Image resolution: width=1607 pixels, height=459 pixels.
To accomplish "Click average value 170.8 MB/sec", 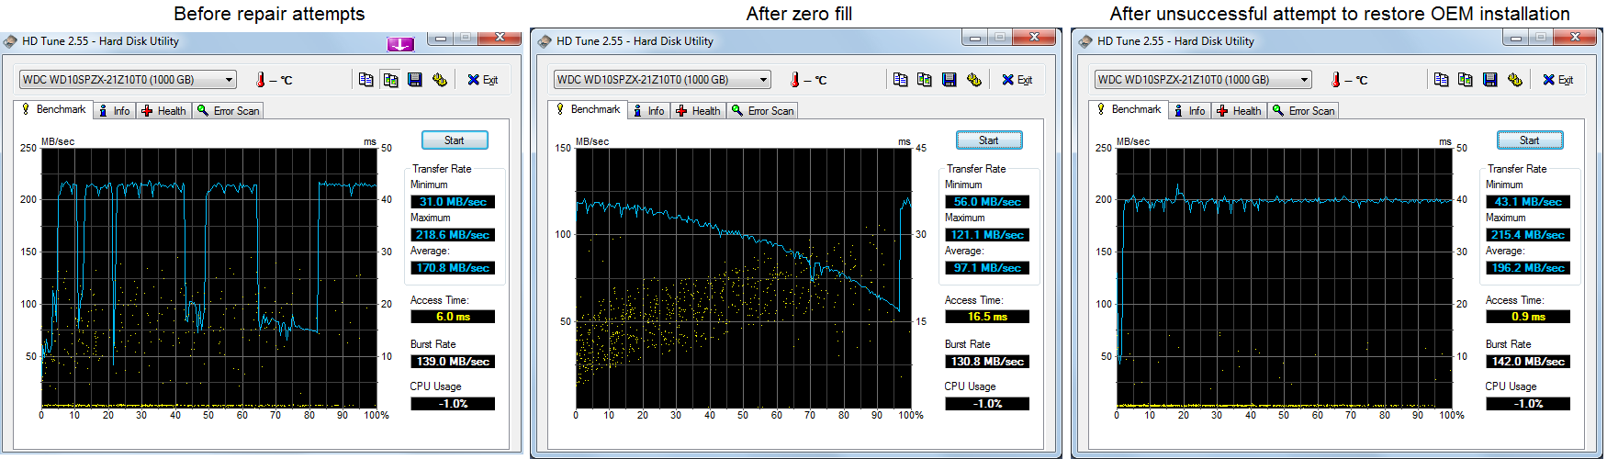I will (453, 268).
